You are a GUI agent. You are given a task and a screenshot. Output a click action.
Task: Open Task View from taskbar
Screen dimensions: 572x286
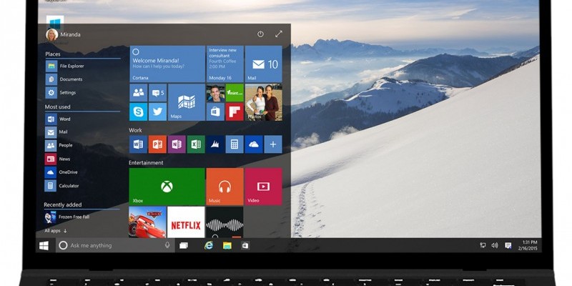184,245
